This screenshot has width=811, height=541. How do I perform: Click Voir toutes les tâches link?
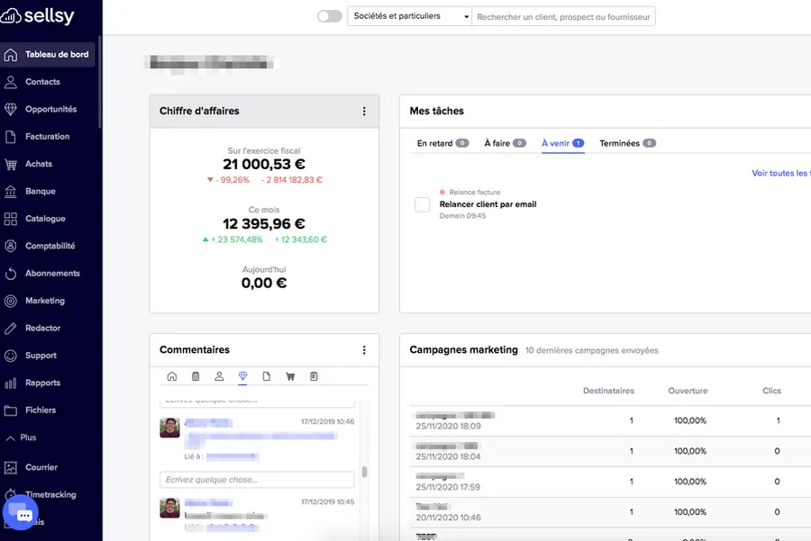coord(781,173)
